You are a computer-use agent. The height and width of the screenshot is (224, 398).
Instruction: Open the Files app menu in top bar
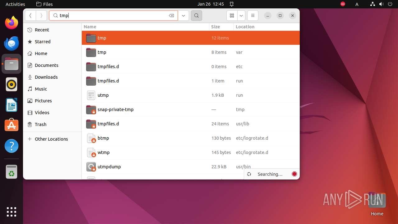tap(44, 4)
